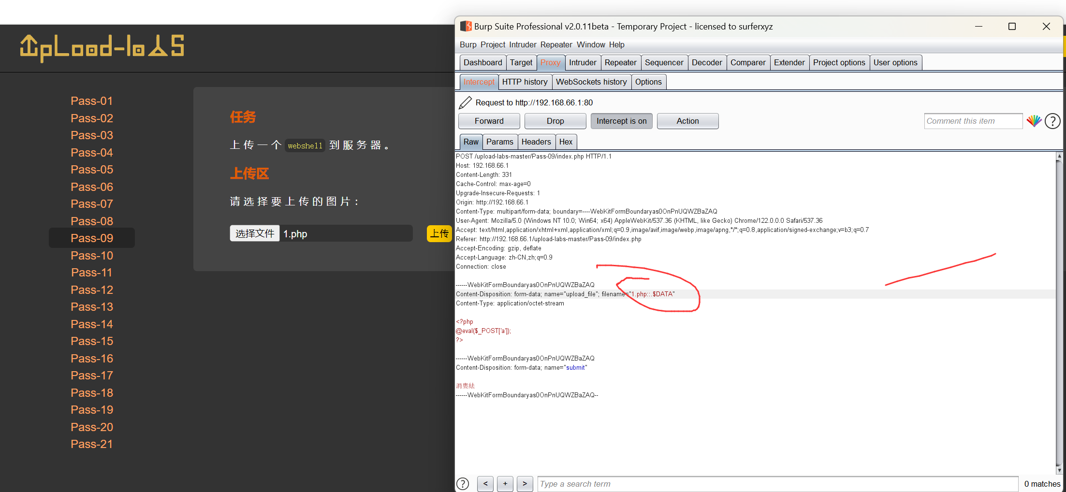Toggle the Intercept is on button
The width and height of the screenshot is (1066, 492).
pyautogui.click(x=621, y=121)
